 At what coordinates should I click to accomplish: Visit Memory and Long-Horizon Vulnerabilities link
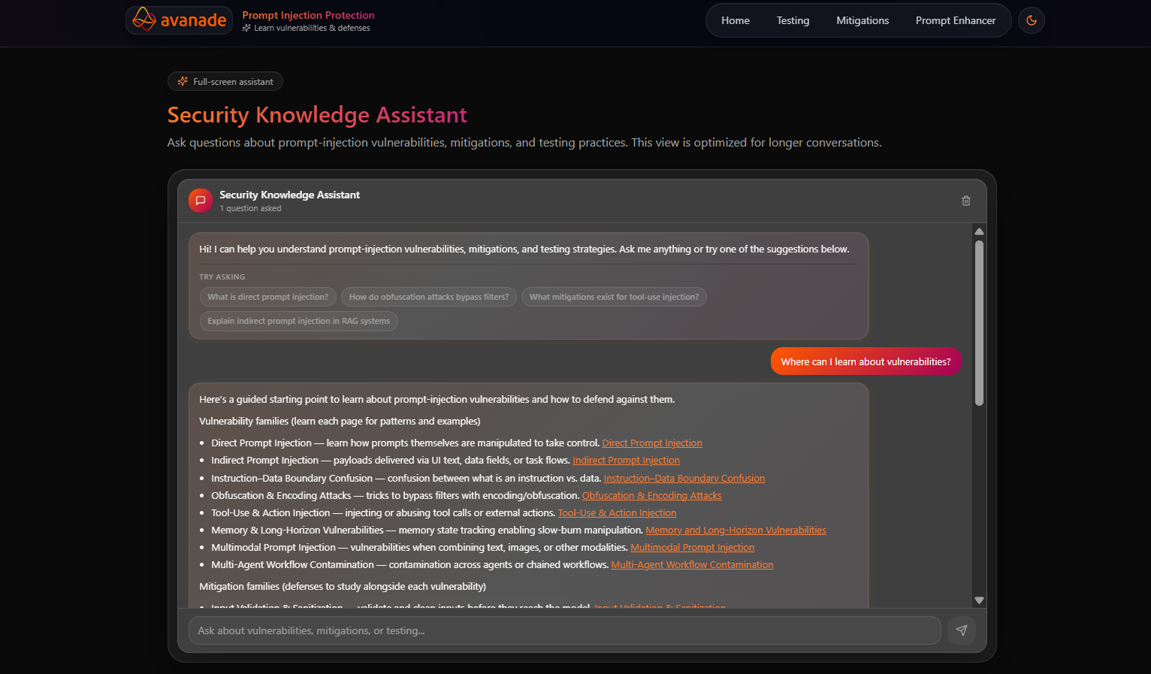736,530
